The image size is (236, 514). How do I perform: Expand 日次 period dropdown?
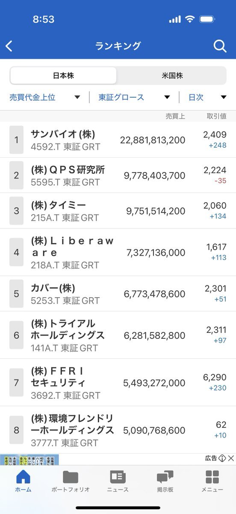point(207,97)
